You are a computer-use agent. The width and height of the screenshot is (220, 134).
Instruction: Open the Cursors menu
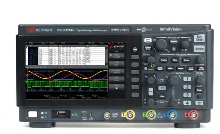coord(186,60)
